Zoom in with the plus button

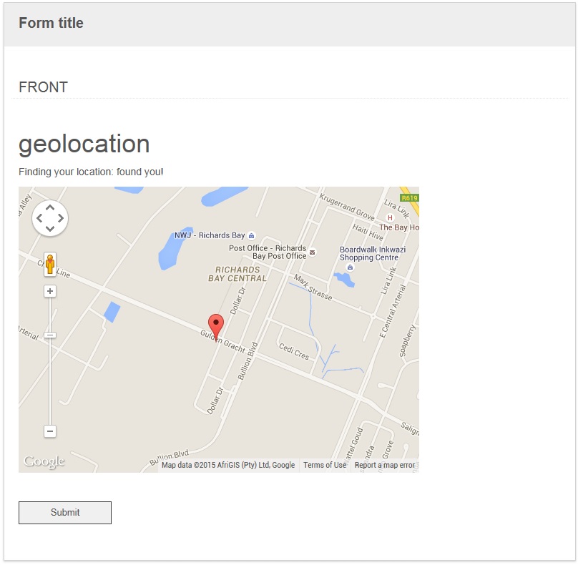coord(50,291)
